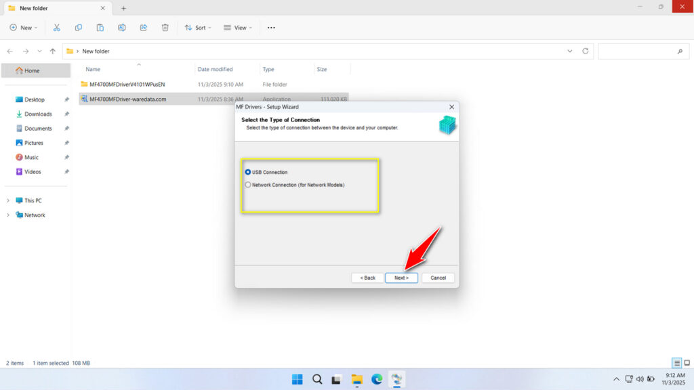Viewport: 694px width, 390px height.
Task: Click the Search icon on the taskbar
Action: pyautogui.click(x=317, y=379)
